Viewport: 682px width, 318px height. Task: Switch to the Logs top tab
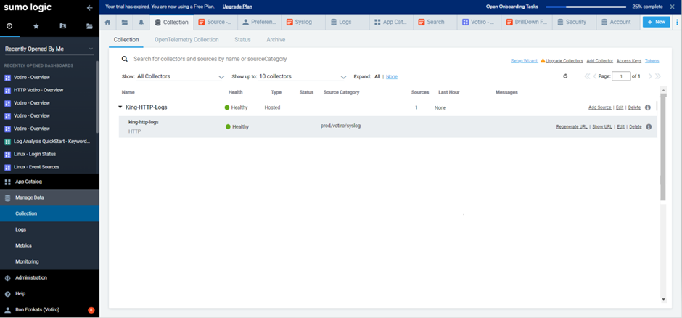click(348, 23)
